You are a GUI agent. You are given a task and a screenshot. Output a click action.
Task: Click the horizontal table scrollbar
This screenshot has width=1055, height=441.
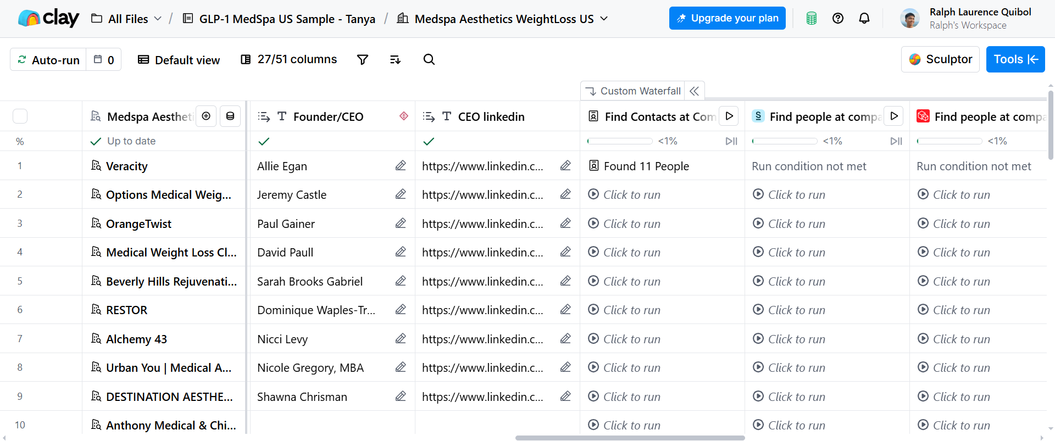pyautogui.click(x=630, y=438)
